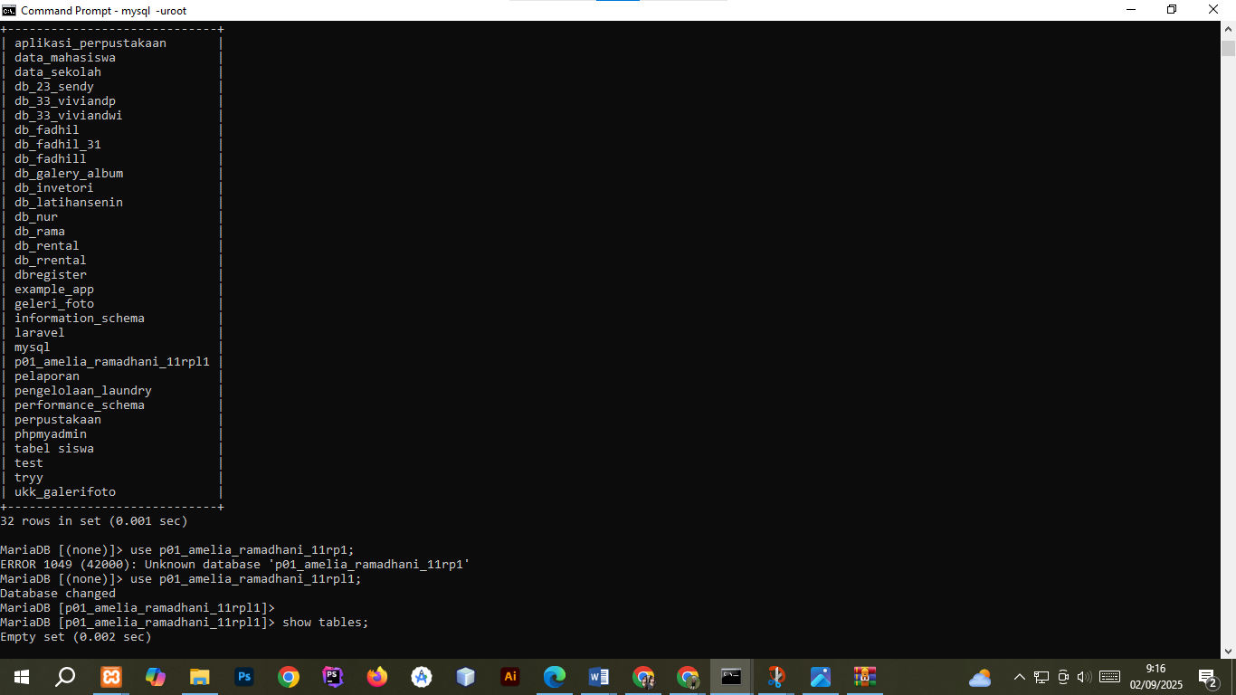Toggle the touch keyboard from the tray

click(x=1110, y=677)
